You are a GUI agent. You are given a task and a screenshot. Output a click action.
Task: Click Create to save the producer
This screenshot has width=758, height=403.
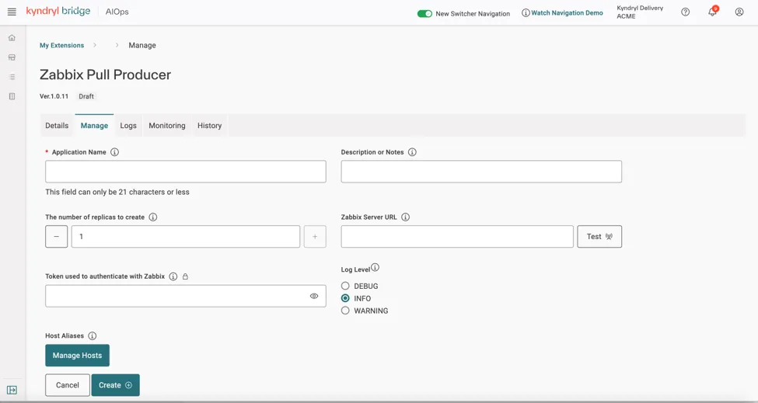click(116, 385)
